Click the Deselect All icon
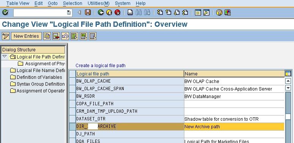Screen dimensions: 294x143 (x=93, y=36)
